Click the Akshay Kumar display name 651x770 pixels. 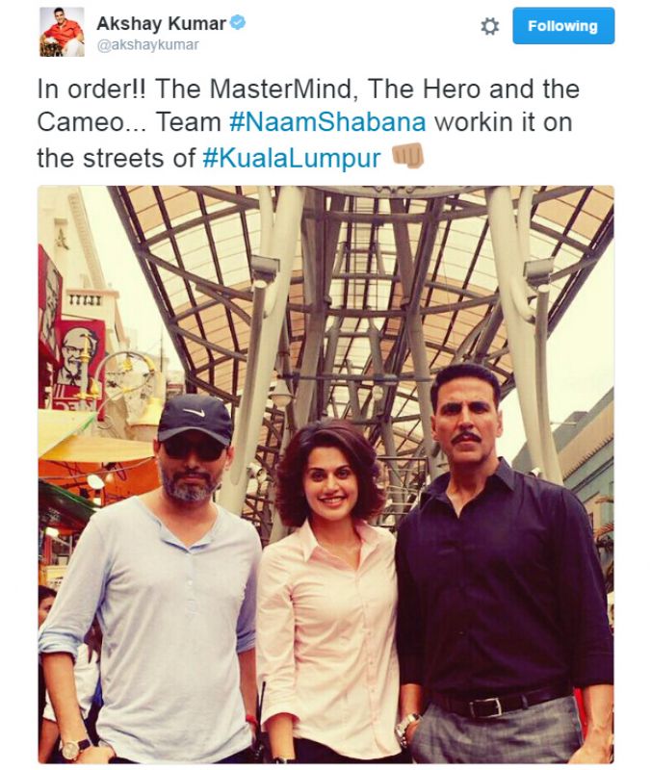[161, 23]
